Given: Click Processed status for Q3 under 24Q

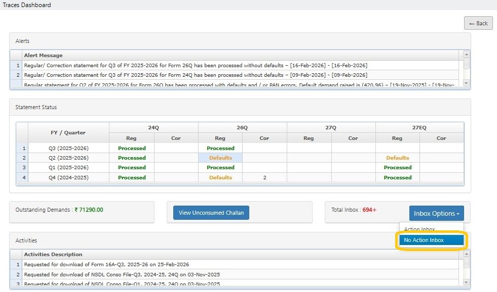Looking at the screenshot, I should point(132,148).
